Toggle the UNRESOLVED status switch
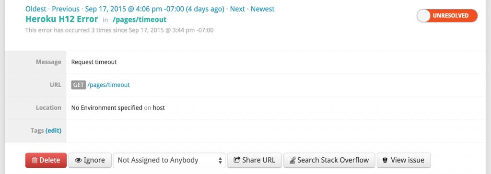The height and width of the screenshot is (174, 491). (447, 16)
